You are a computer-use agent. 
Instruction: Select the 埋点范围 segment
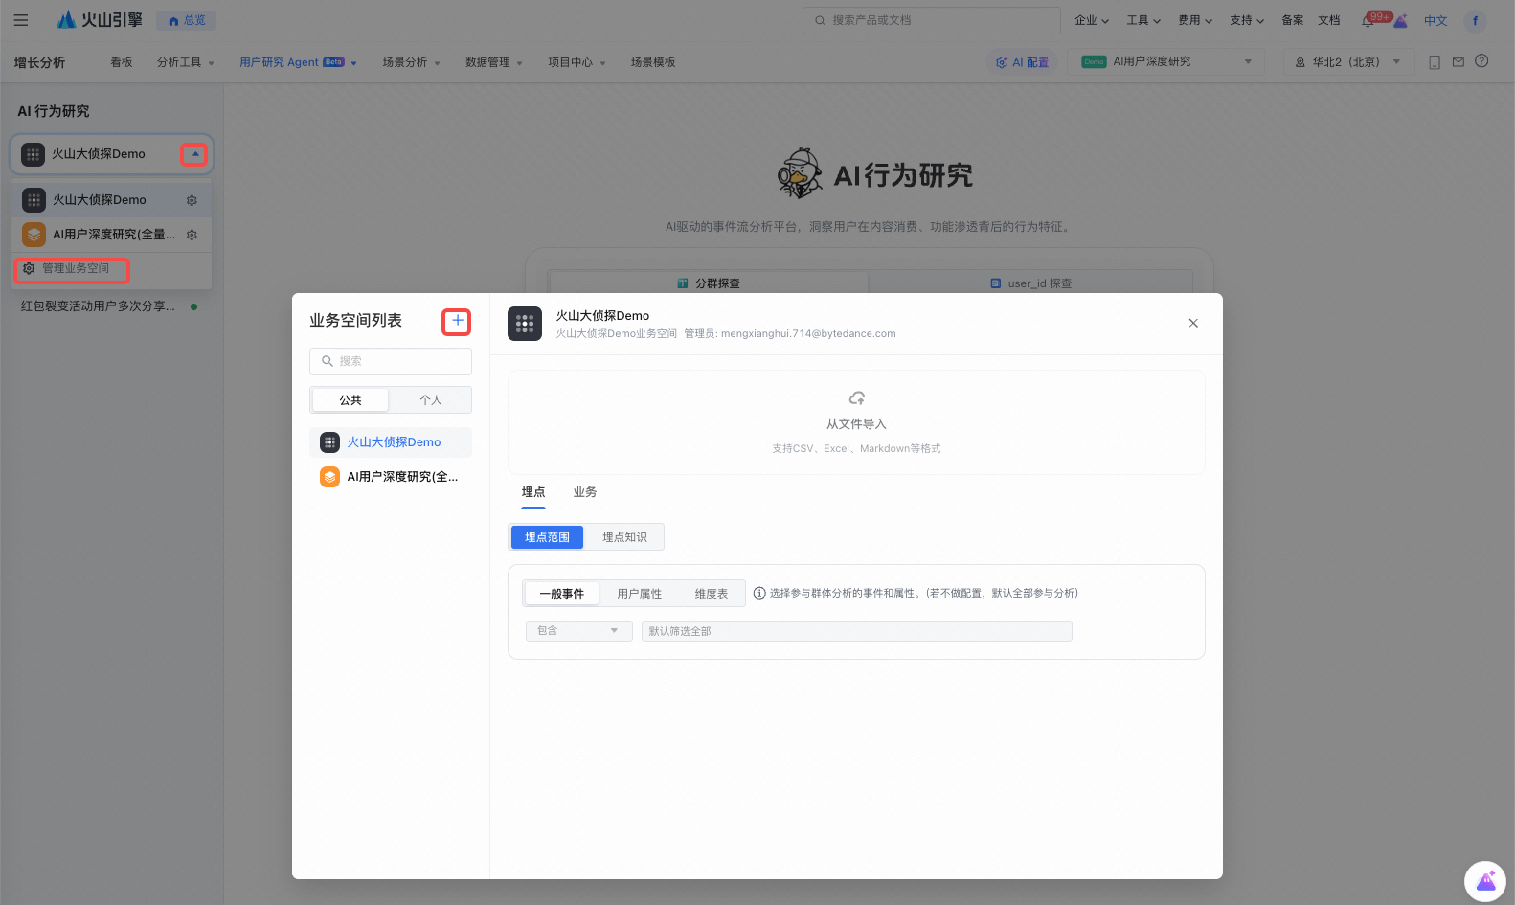[547, 537]
